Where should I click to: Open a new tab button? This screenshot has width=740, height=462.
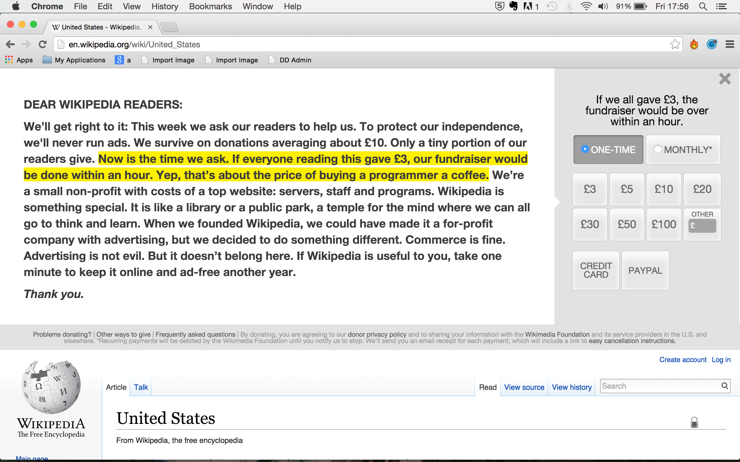pyautogui.click(x=169, y=27)
